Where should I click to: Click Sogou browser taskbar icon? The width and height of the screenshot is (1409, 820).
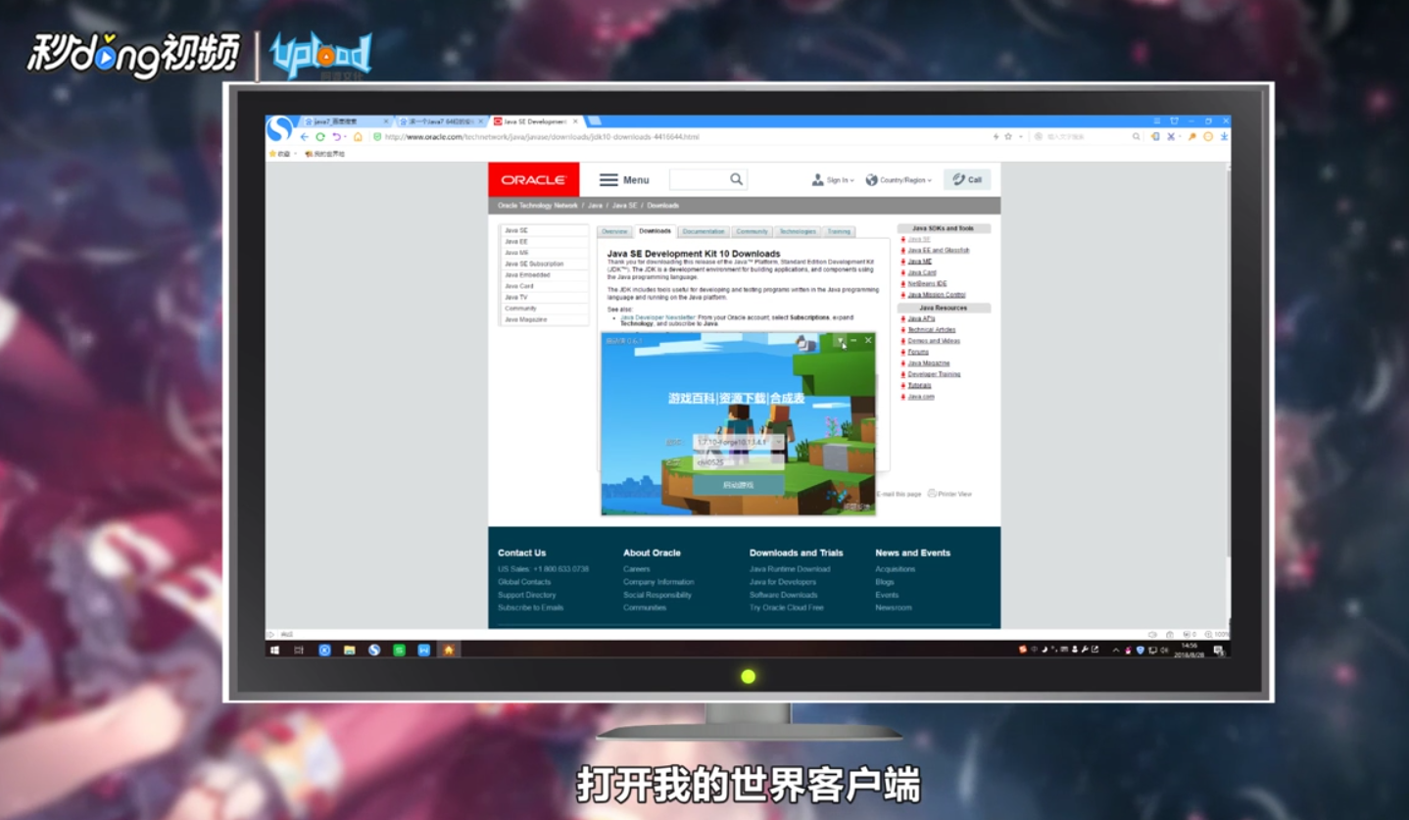point(374,650)
